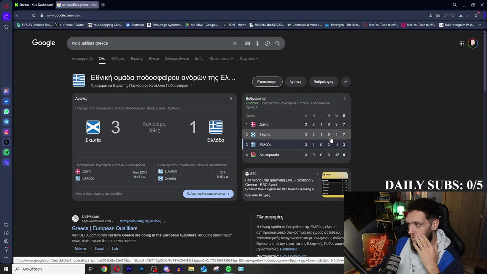
Task: Click the Επισκόπηση overview chip
Action: (267, 81)
